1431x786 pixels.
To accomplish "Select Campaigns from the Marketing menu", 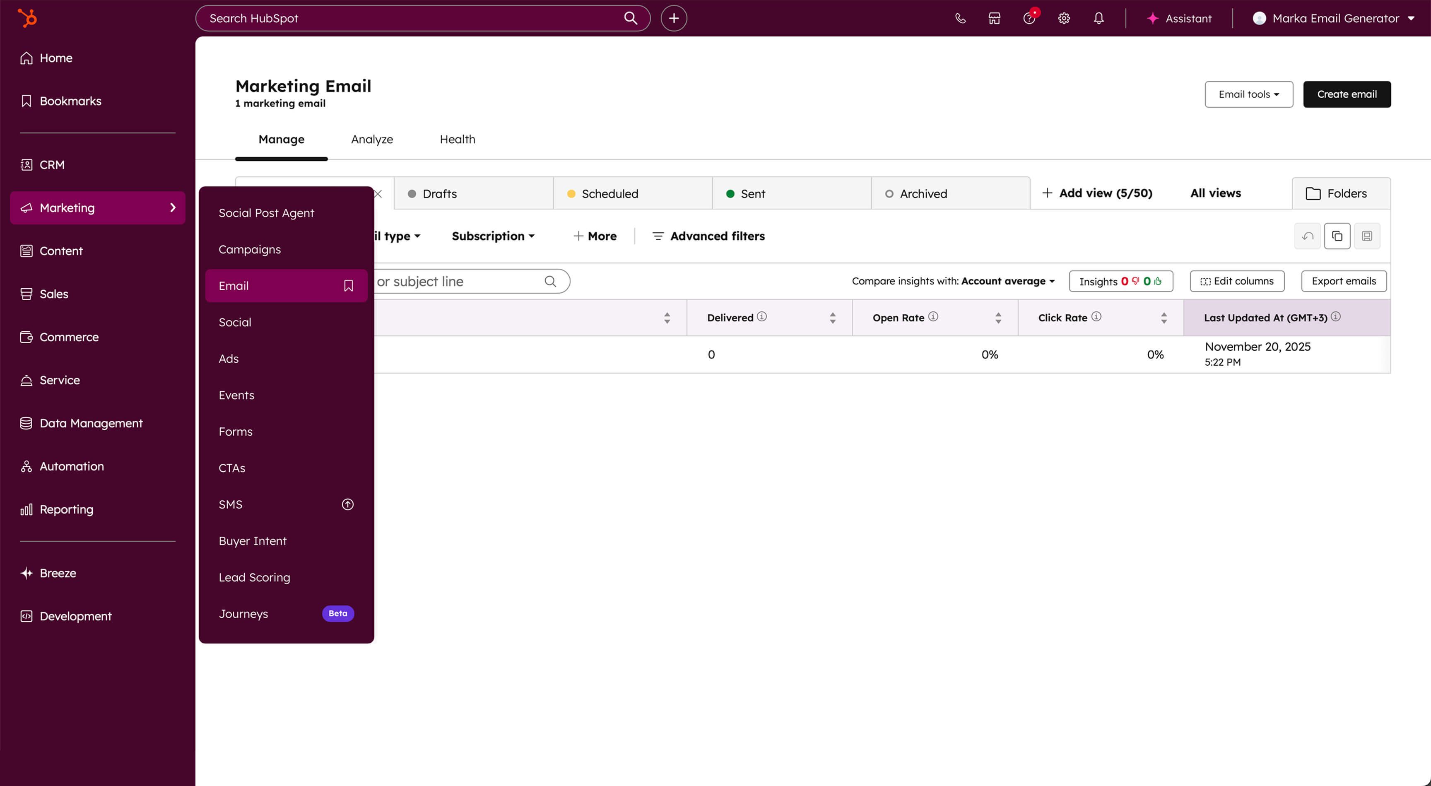I will pos(249,249).
